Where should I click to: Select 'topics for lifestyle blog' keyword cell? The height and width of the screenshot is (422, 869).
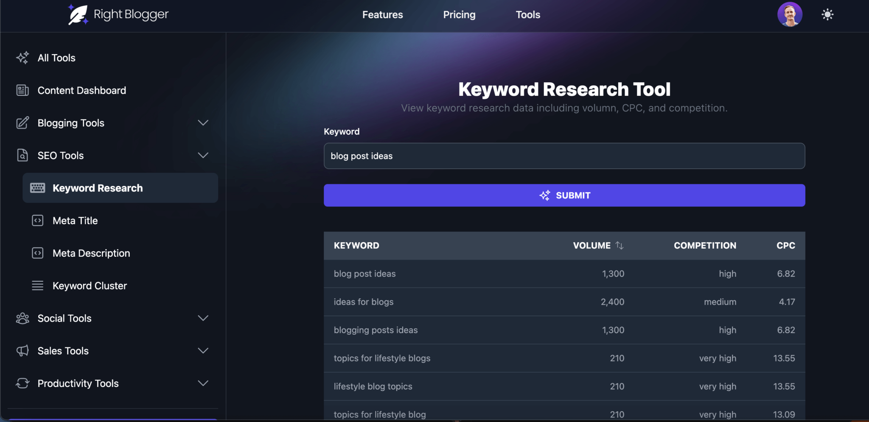coord(380,414)
